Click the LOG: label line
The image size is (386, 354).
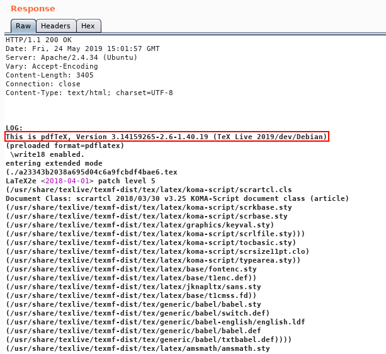pyautogui.click(x=14, y=128)
